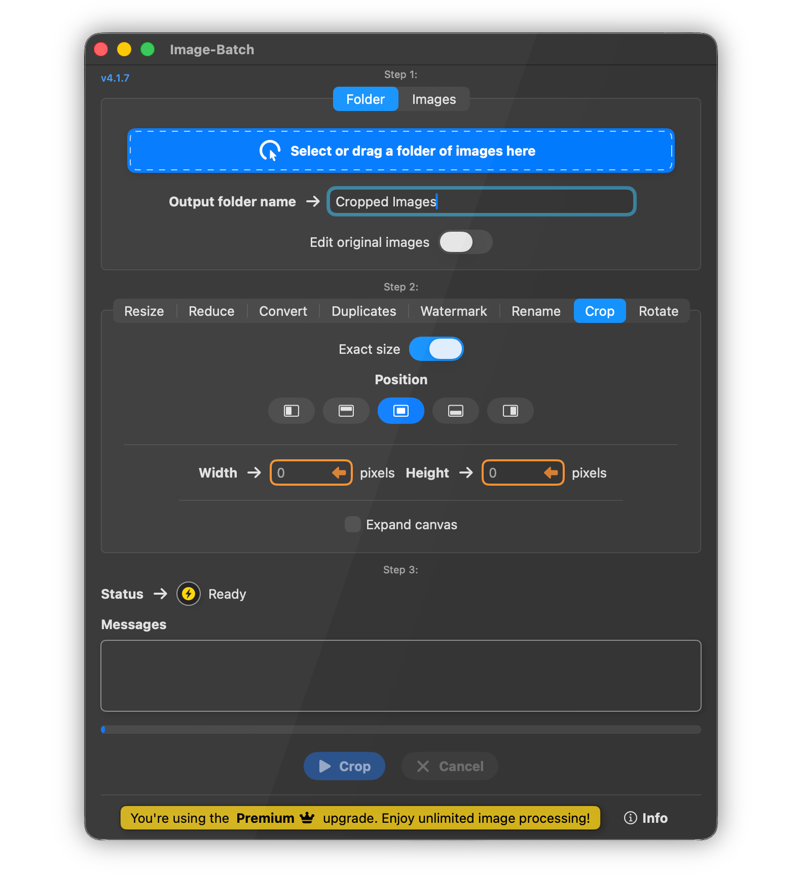Click the progress bar
The height and width of the screenshot is (874, 802).
pos(401,730)
